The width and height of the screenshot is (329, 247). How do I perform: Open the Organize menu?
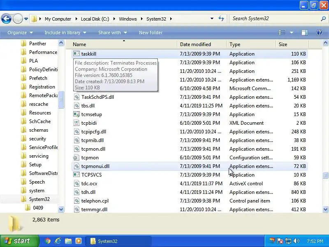click(x=20, y=33)
